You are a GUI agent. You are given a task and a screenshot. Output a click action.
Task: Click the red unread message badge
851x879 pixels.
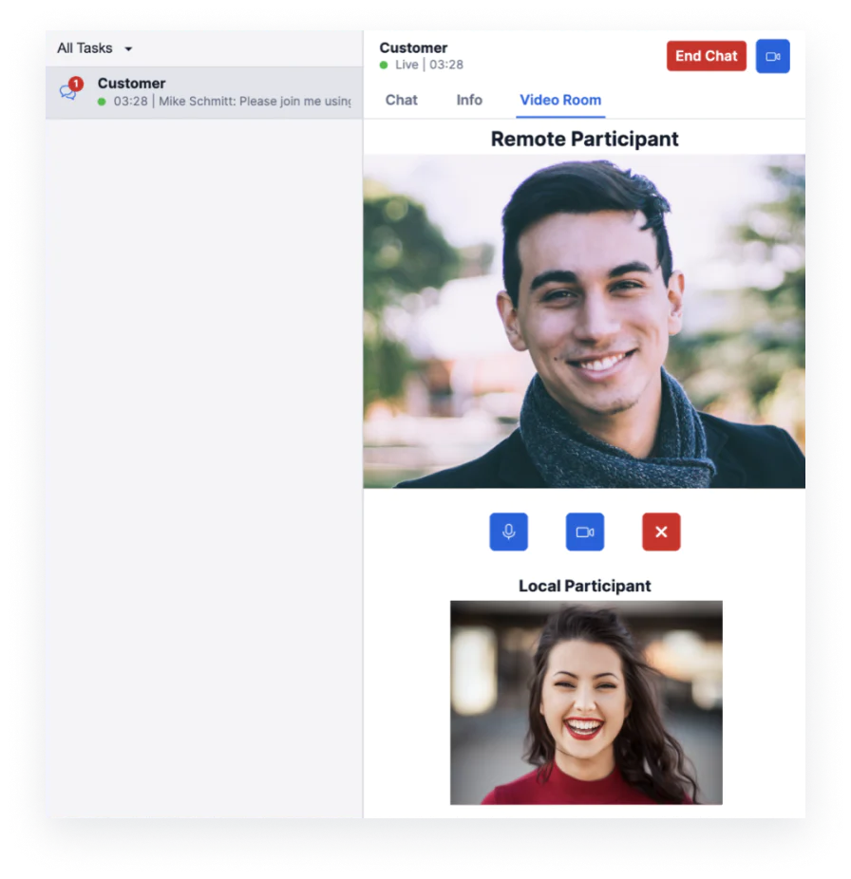point(74,81)
